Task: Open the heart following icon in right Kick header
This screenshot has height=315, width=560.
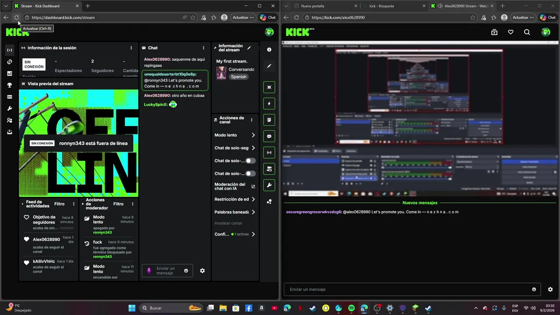Action: pyautogui.click(x=511, y=32)
